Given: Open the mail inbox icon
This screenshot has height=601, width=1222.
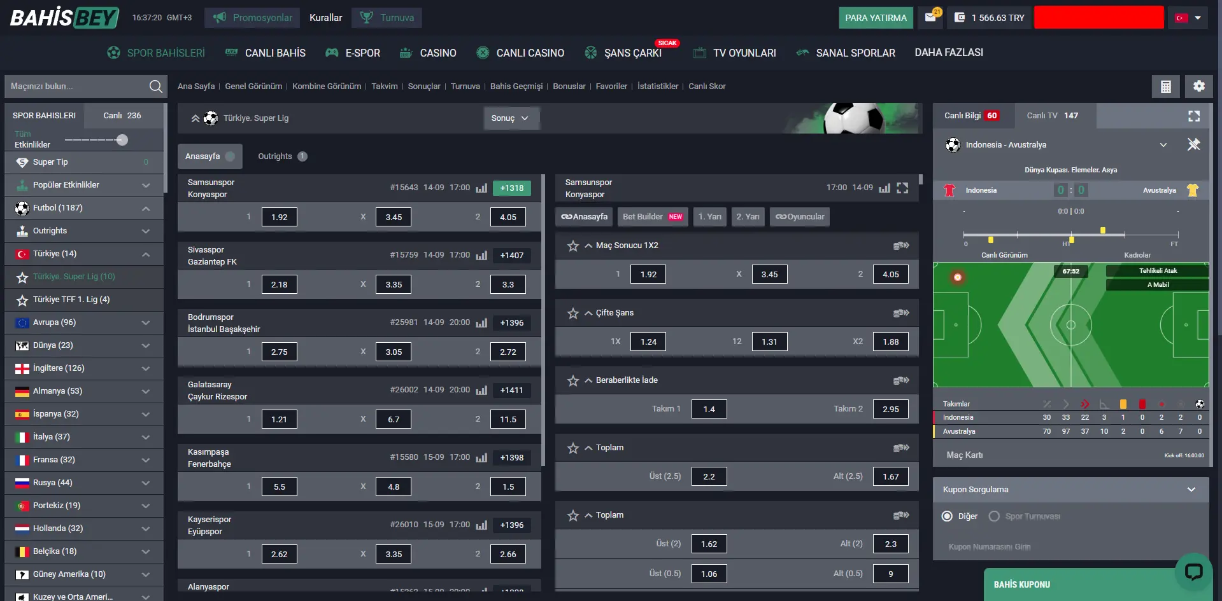Looking at the screenshot, I should 930,18.
